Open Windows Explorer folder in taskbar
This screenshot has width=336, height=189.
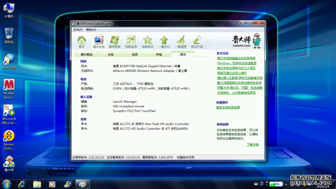tap(37, 184)
